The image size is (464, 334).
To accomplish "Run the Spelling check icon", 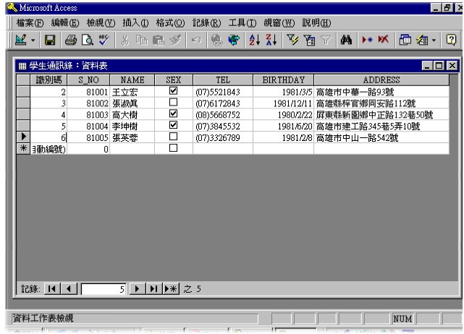I will tap(104, 40).
